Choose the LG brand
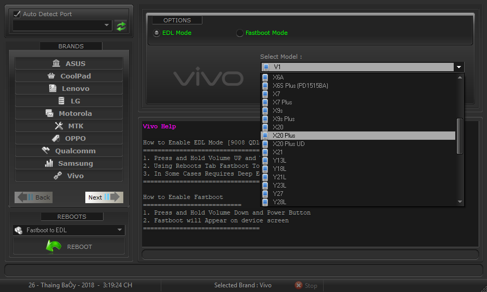 click(x=69, y=101)
